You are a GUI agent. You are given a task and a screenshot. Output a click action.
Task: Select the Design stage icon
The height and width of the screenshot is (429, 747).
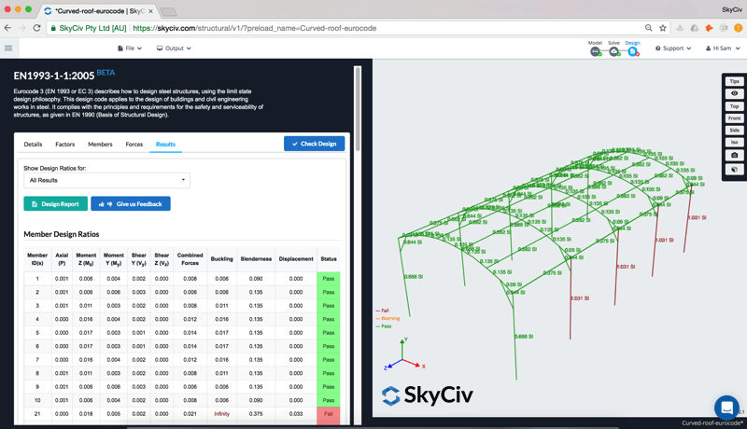click(x=632, y=51)
